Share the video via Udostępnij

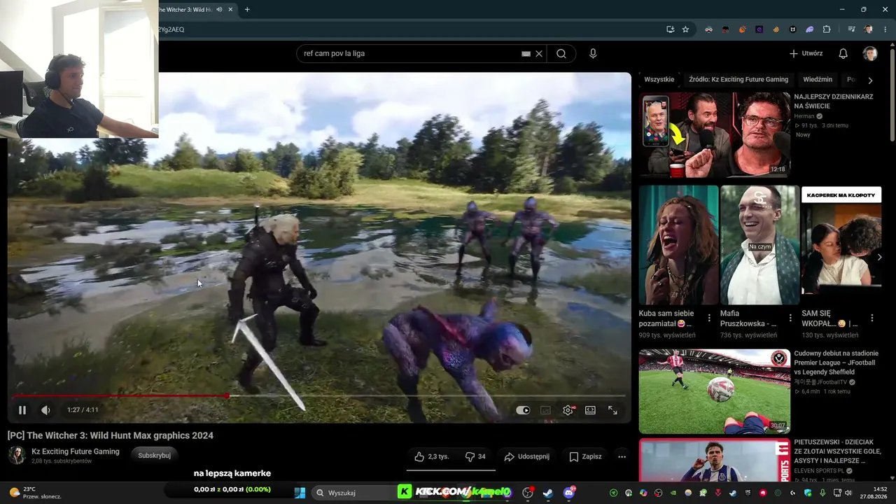526,456
